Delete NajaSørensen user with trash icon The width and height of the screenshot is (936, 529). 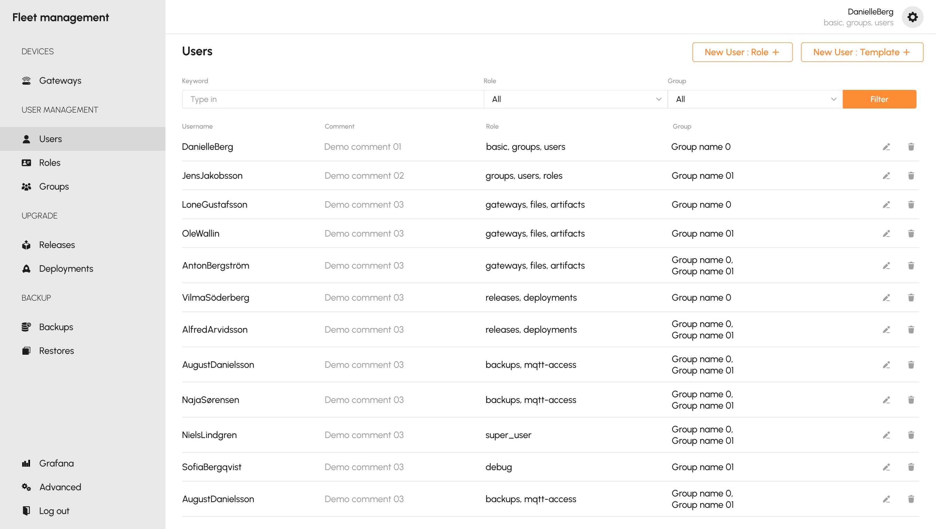click(911, 400)
